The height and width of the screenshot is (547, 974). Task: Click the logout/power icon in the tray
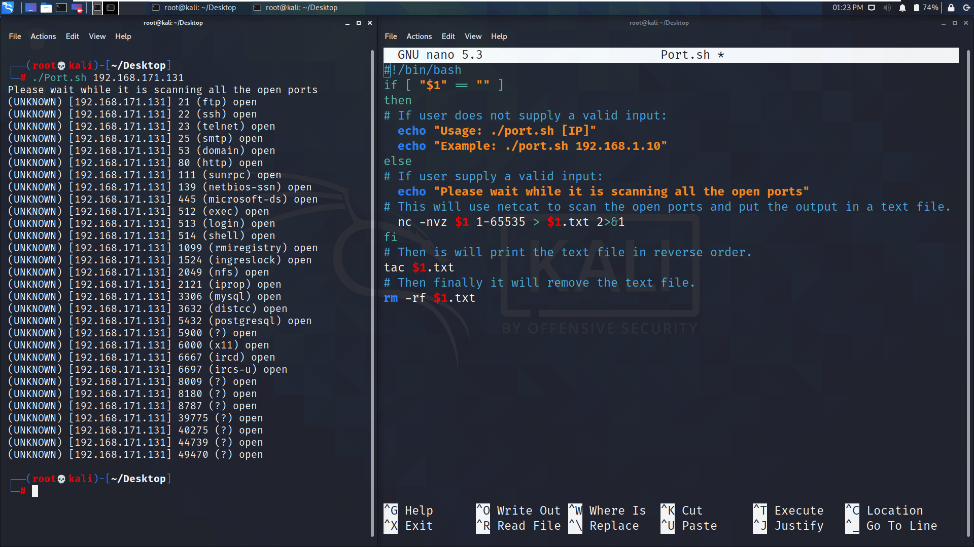(x=966, y=8)
